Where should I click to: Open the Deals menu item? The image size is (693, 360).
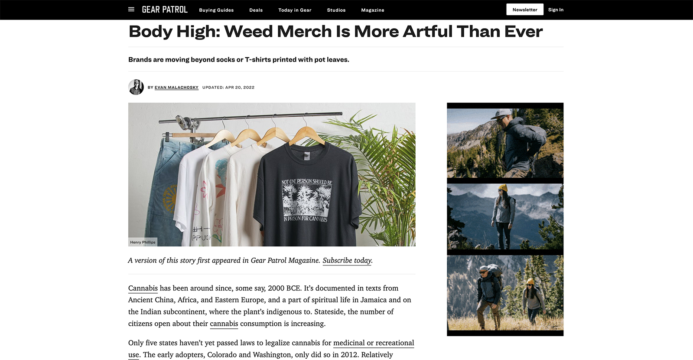tap(256, 10)
